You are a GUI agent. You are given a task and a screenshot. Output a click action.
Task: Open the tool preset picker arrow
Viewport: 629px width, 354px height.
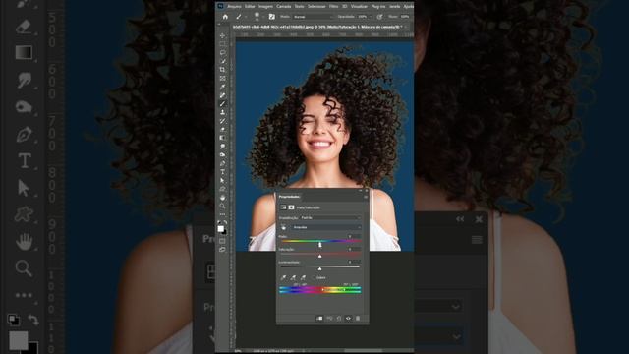click(246, 17)
